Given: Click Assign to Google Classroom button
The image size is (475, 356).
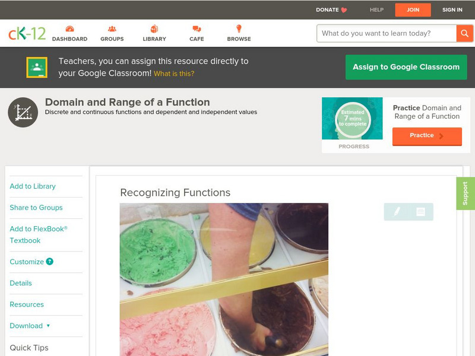Looking at the screenshot, I should [x=406, y=67].
